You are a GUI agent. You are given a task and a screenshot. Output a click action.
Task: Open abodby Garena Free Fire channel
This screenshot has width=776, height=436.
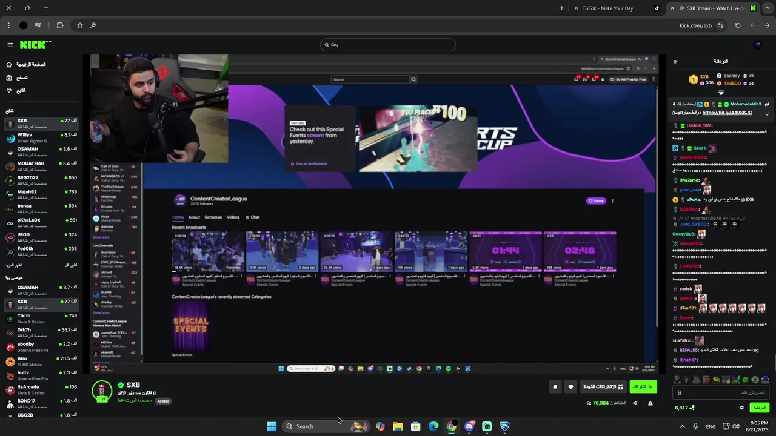(41, 346)
